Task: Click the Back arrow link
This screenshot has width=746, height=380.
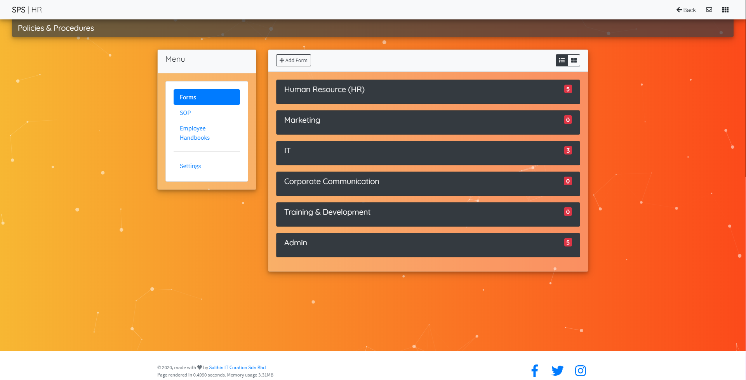Action: pos(686,10)
